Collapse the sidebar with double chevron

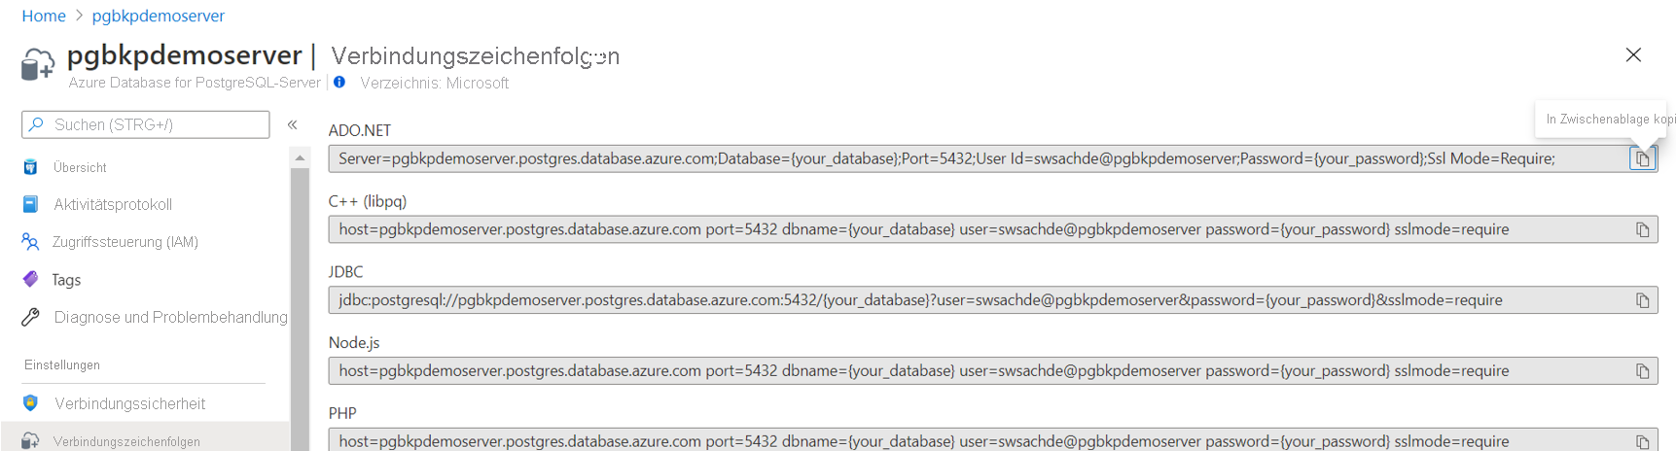point(293,124)
